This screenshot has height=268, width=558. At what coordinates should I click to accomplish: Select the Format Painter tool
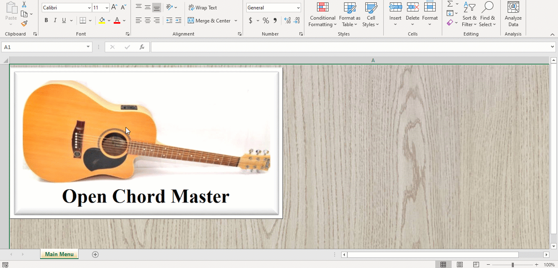pos(24,22)
